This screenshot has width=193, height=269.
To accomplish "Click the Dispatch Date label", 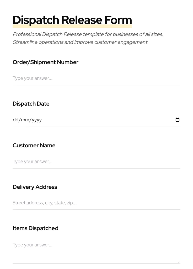I will (x=31, y=104).
